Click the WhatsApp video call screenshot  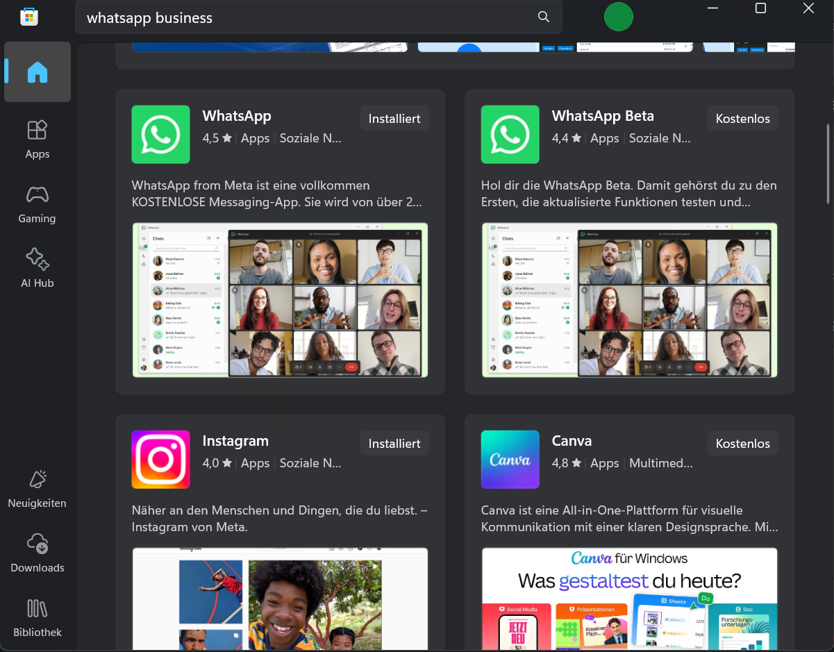click(x=281, y=300)
